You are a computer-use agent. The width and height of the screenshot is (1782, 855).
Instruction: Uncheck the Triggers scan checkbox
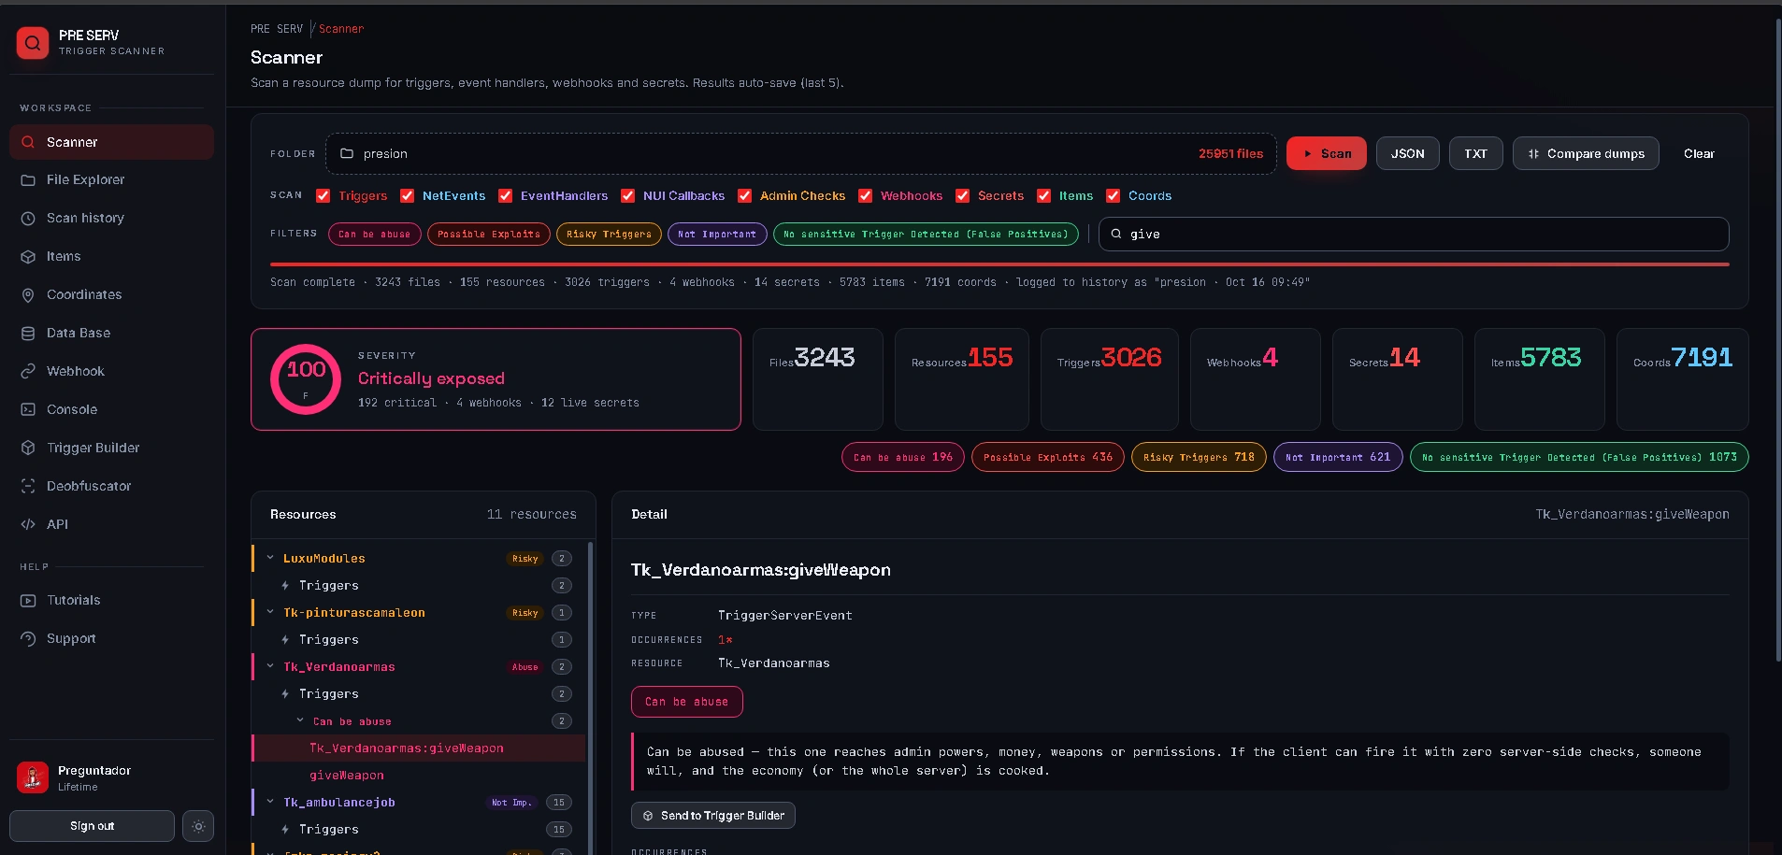(323, 195)
